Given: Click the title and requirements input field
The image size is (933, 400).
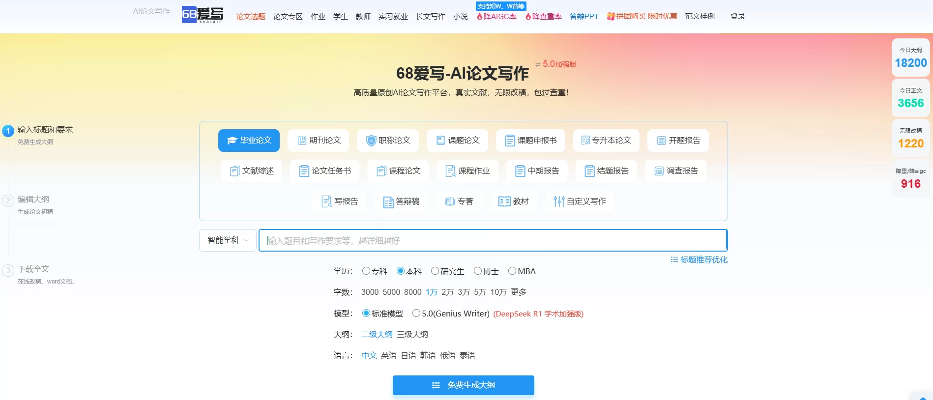Looking at the screenshot, I should (493, 241).
